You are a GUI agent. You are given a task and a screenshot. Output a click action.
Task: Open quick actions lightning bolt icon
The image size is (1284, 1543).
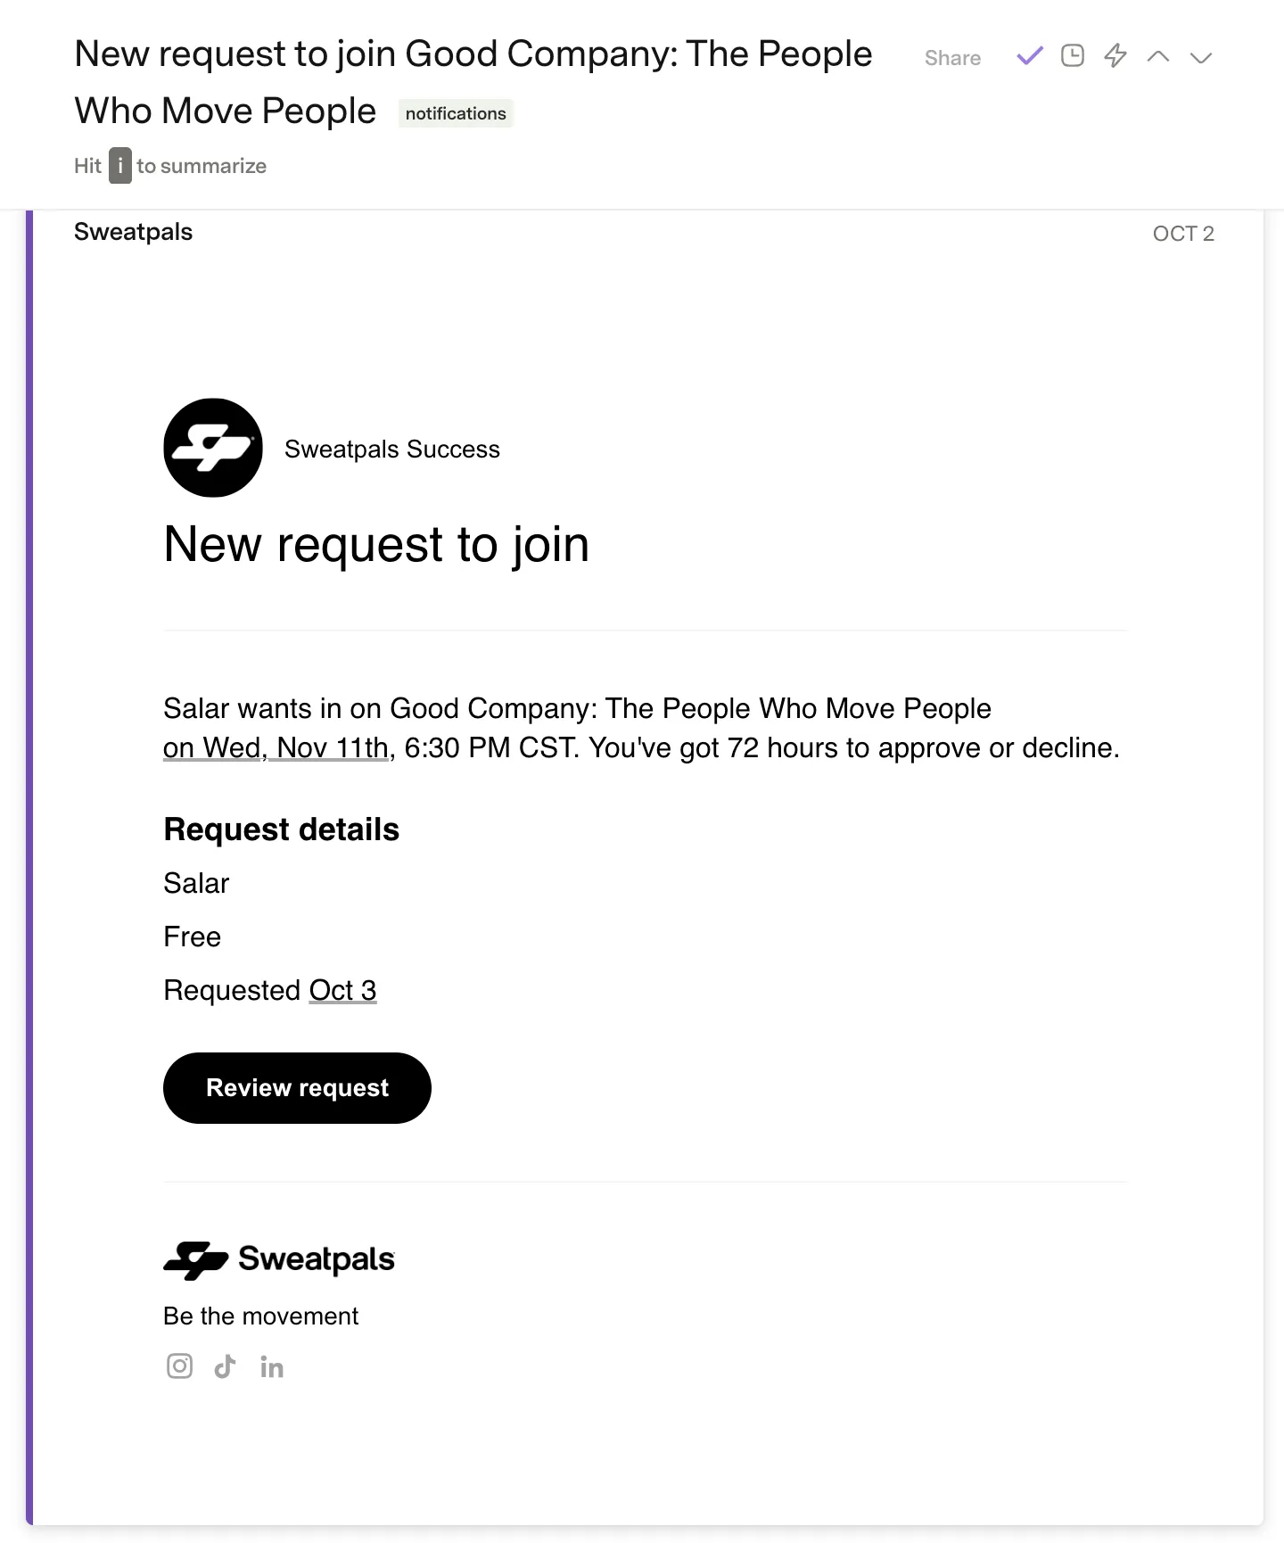click(x=1115, y=56)
